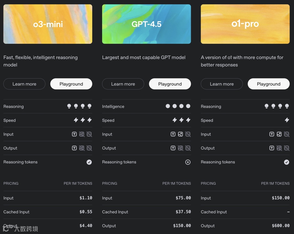
Task: Click o1-pro output price $600.00
Action: pos(281,226)
